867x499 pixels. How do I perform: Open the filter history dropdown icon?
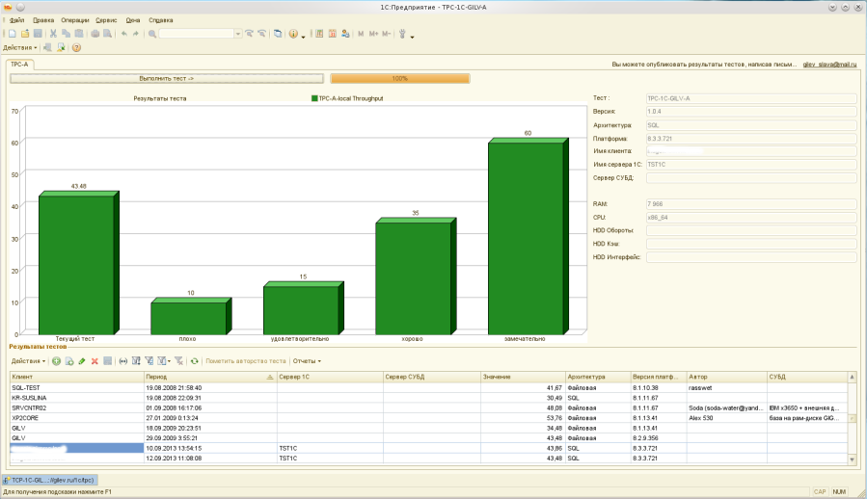pyautogui.click(x=164, y=361)
